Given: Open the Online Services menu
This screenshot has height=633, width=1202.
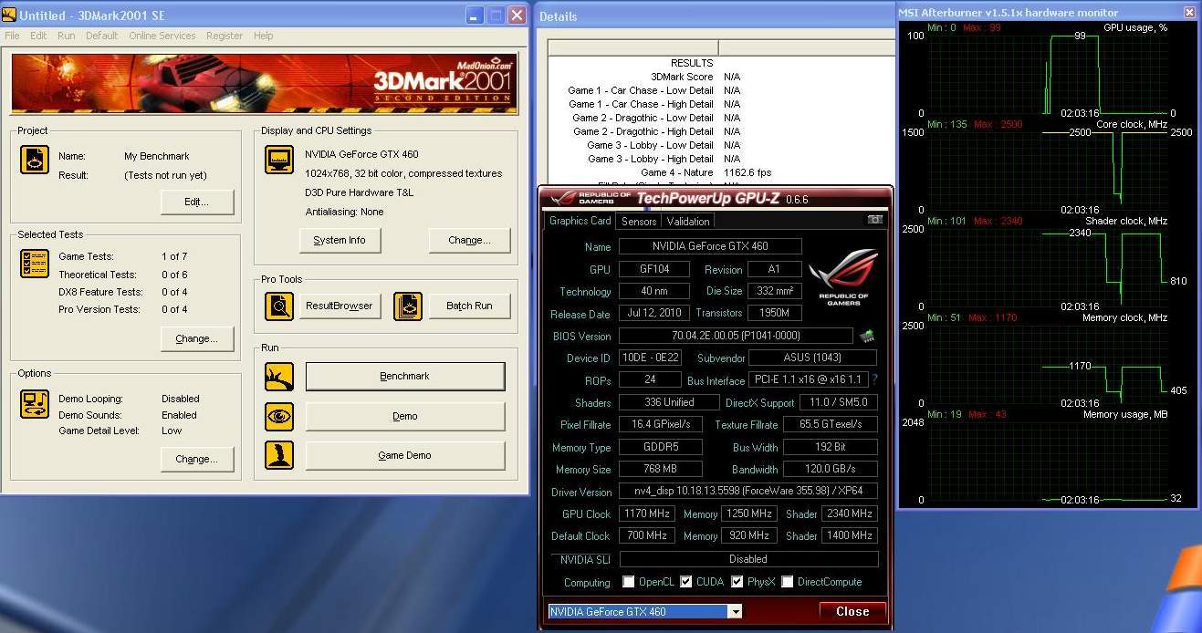Looking at the screenshot, I should click(x=162, y=36).
